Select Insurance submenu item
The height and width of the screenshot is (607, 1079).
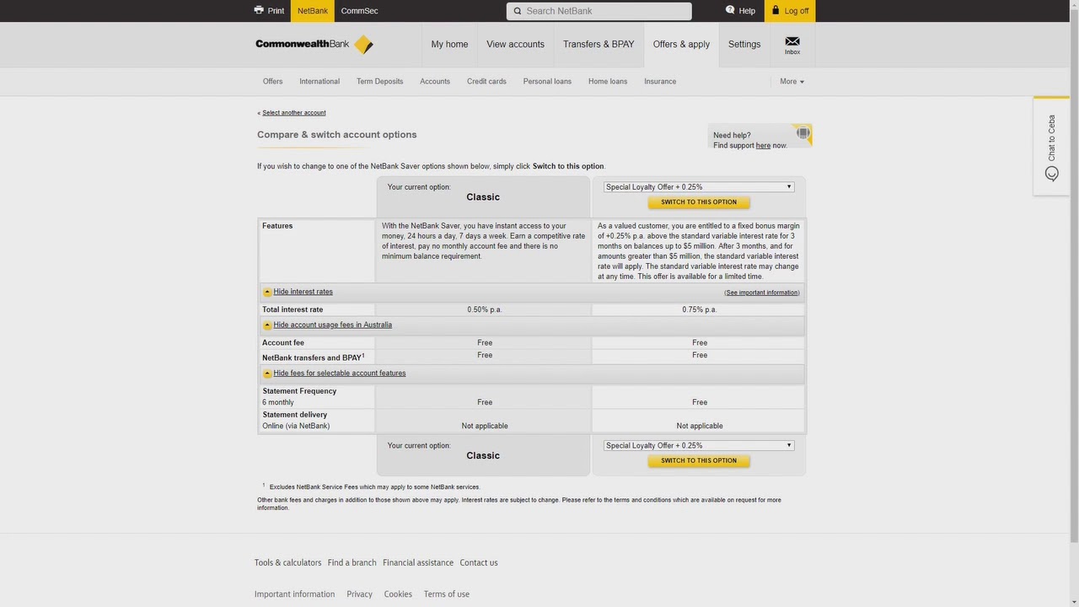tap(660, 82)
